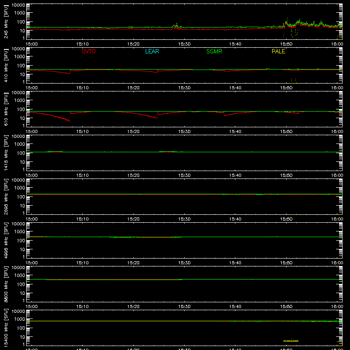Select the 610 MHz [SFU] axis title
Image resolution: width=350 pixels, height=350 pixels.
point(6,109)
